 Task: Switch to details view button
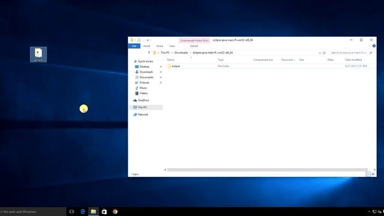[x=368, y=174]
